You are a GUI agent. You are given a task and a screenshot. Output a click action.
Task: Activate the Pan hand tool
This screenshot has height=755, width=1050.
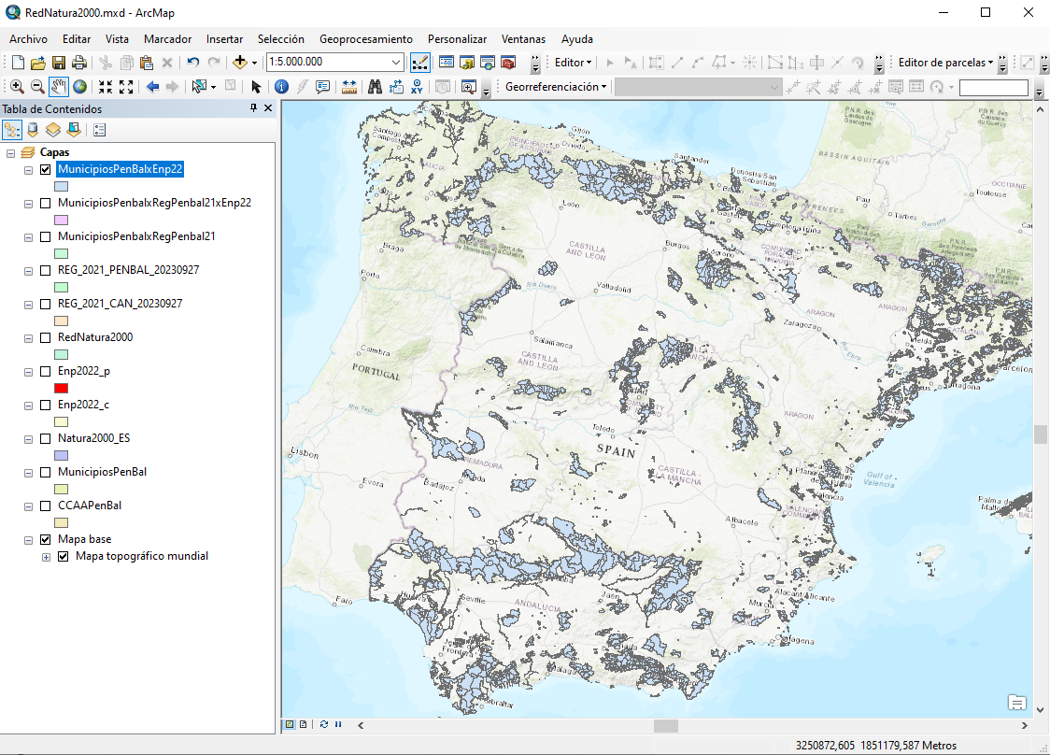click(x=58, y=87)
